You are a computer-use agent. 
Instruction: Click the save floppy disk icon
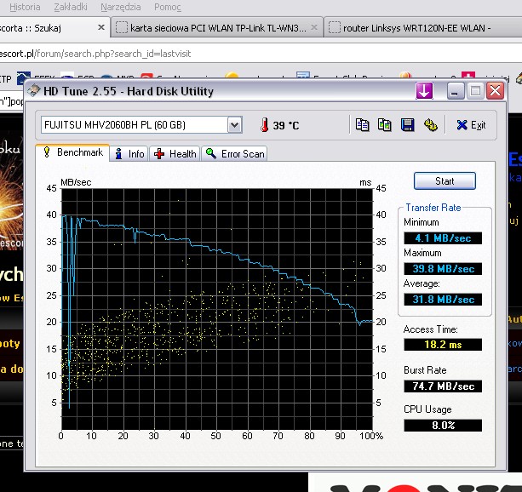point(407,125)
